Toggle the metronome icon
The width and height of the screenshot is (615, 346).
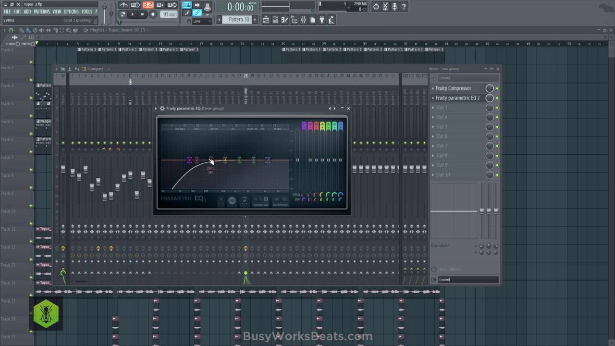[123, 5]
